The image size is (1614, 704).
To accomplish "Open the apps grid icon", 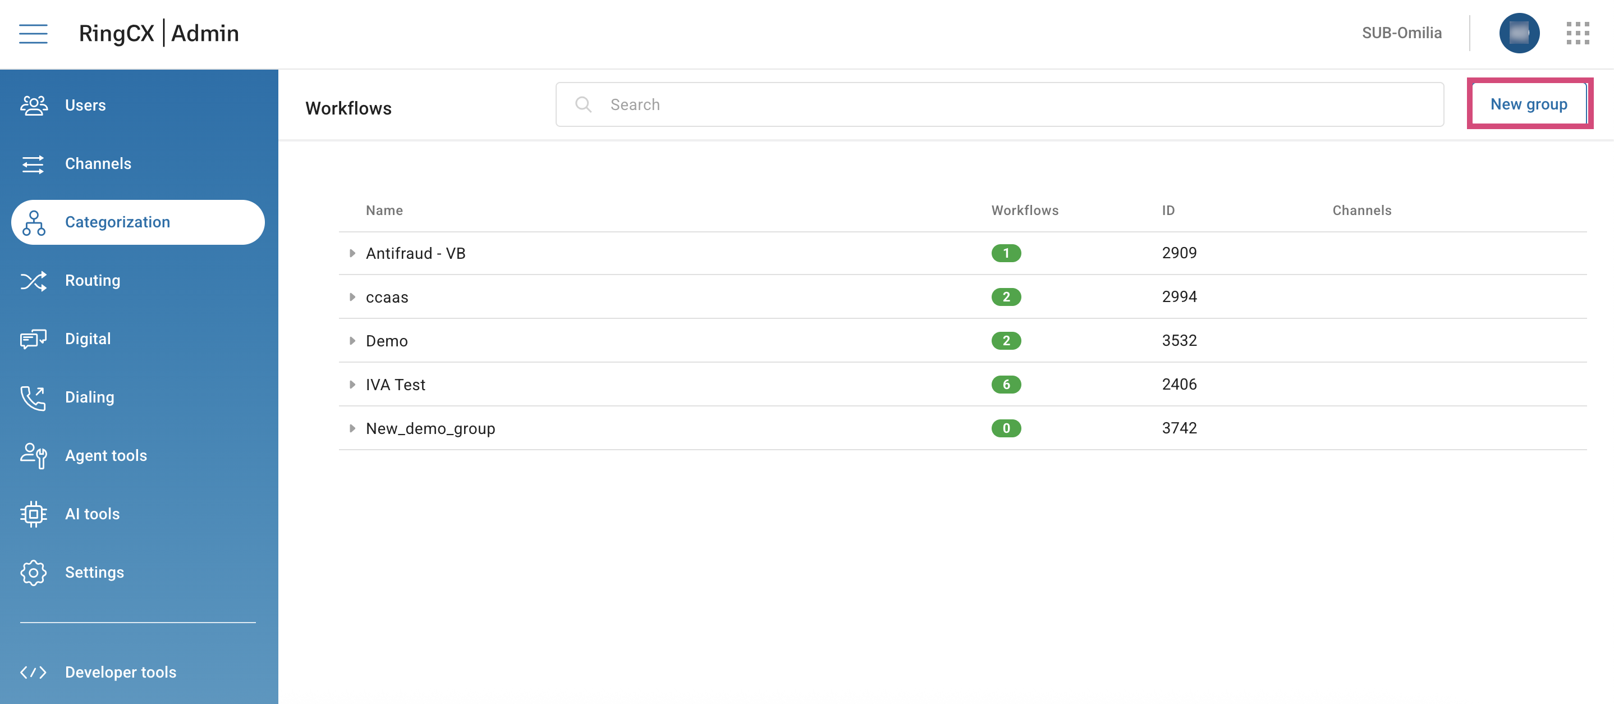I will point(1577,33).
